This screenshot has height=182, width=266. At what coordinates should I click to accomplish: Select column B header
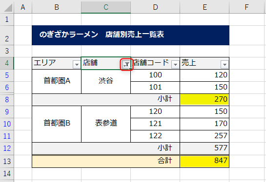pos(57,7)
